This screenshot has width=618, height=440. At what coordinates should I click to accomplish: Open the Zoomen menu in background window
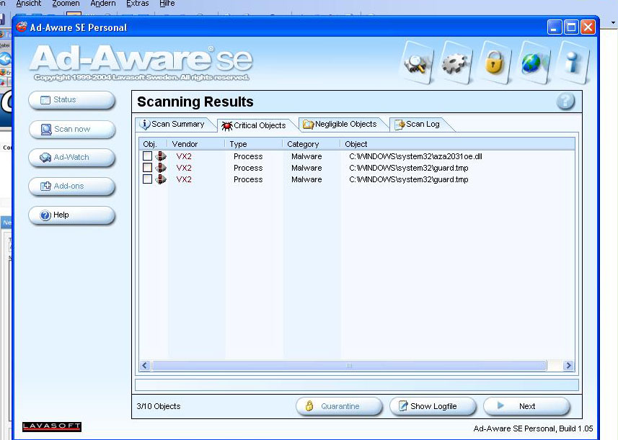tap(66, 4)
